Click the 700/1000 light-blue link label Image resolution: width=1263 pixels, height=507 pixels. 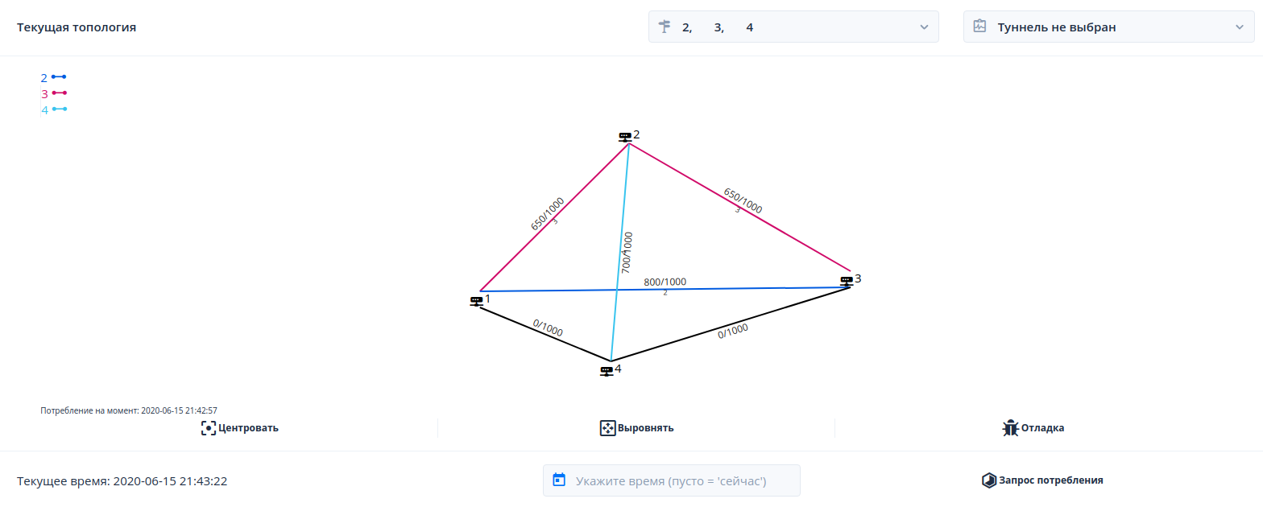(x=627, y=253)
